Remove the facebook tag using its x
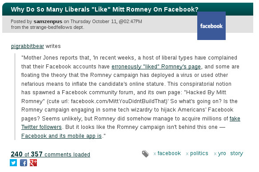This screenshot has height=172, width=259. (155, 154)
